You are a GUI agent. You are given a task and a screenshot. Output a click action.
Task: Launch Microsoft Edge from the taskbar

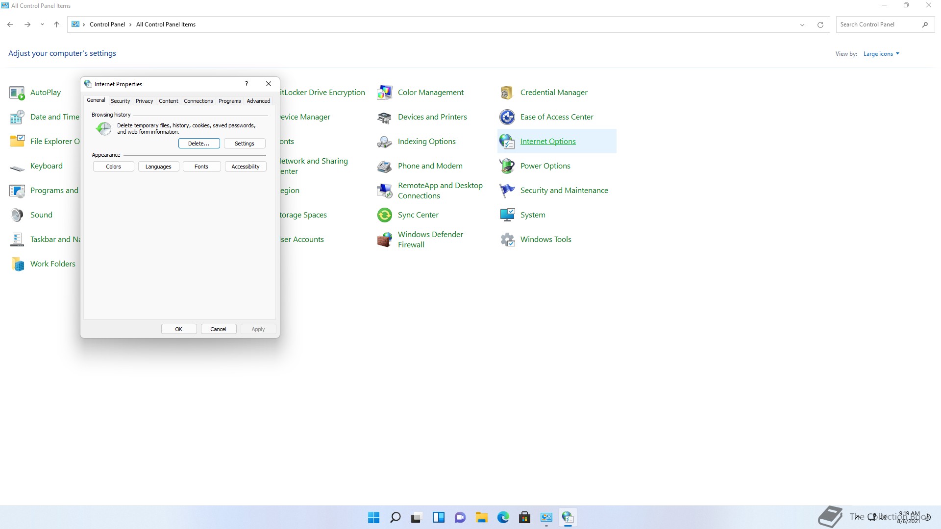(x=503, y=517)
